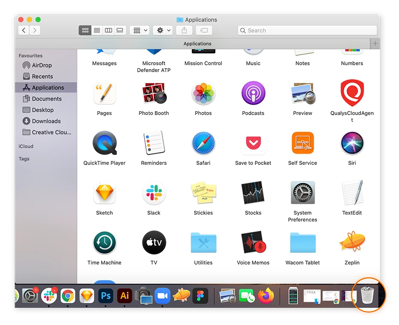Open the Safari compass icon

click(x=203, y=143)
